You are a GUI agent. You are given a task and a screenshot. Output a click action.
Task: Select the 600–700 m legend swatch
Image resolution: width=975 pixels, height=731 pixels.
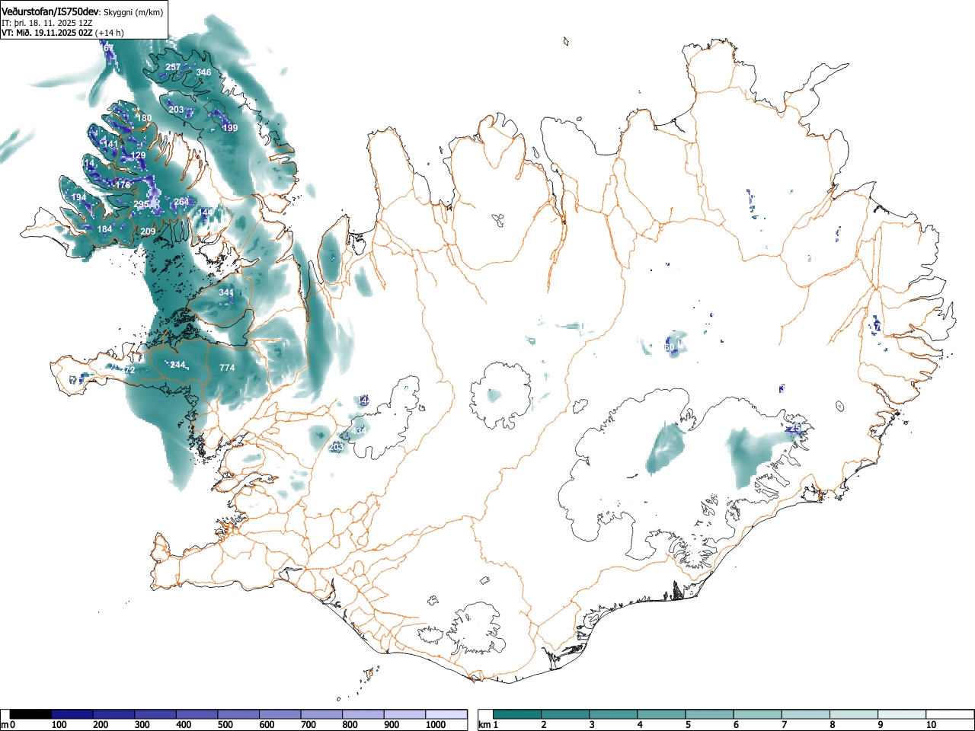point(280,714)
